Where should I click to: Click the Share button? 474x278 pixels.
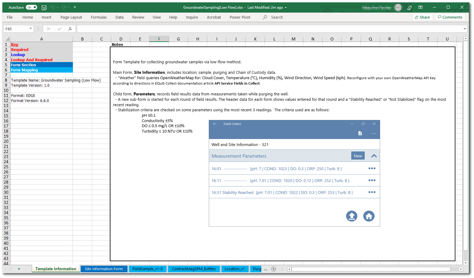coord(422,17)
